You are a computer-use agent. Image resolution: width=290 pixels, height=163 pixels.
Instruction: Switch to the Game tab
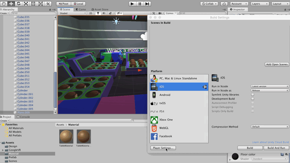[81, 9]
